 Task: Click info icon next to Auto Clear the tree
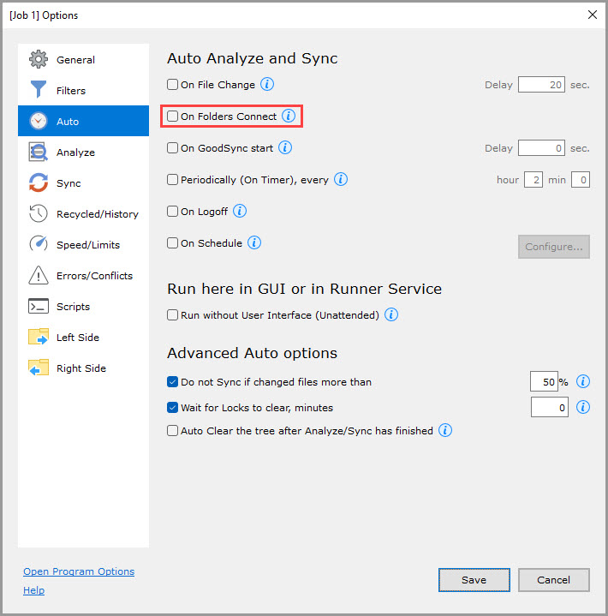444,430
